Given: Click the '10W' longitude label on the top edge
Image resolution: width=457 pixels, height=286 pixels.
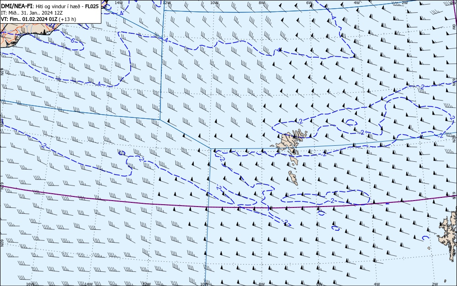Looking at the screenshot, I should pyautogui.click(x=214, y=3).
